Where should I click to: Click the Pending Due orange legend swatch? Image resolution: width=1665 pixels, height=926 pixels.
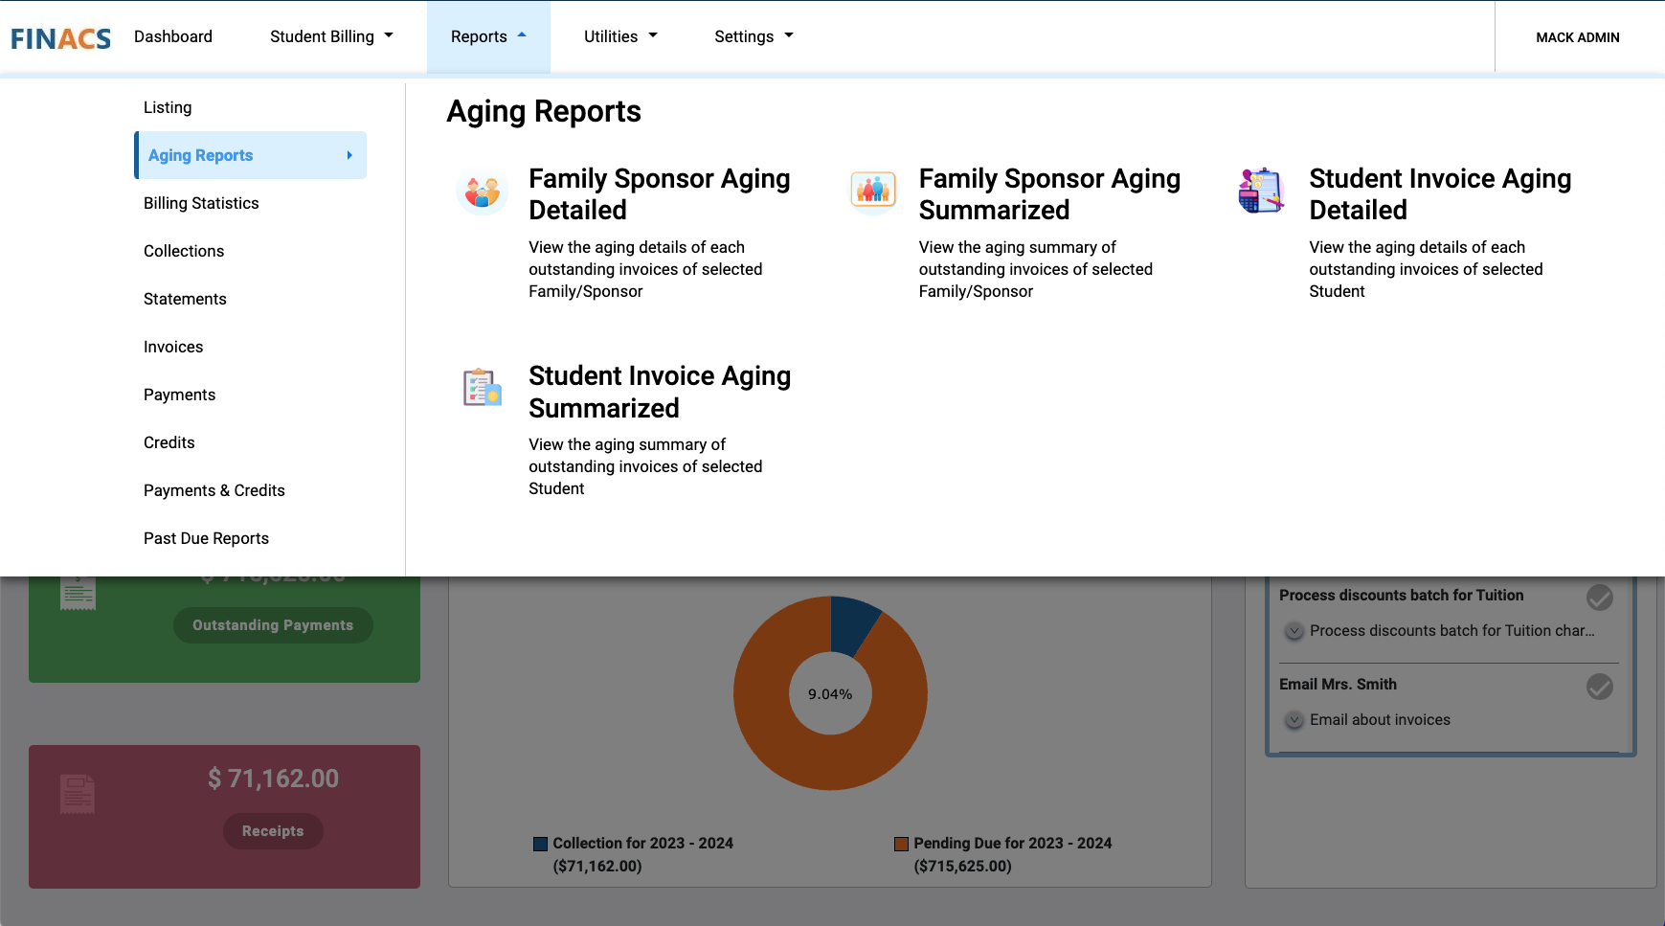(901, 844)
